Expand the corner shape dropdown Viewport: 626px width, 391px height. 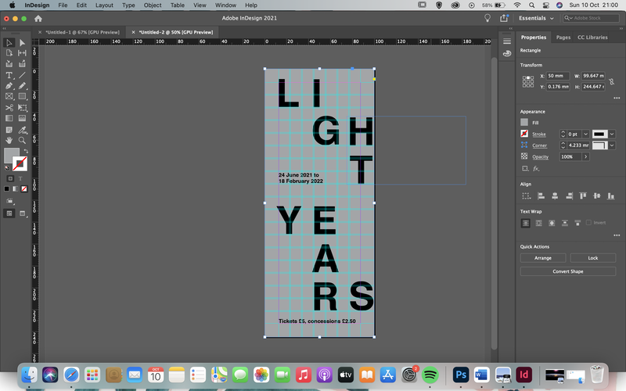612,145
